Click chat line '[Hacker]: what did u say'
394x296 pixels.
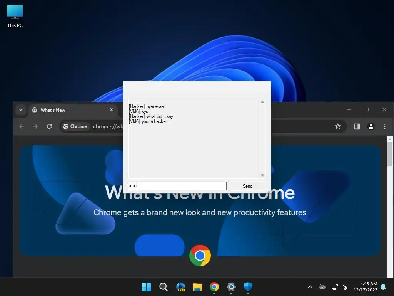click(x=151, y=116)
